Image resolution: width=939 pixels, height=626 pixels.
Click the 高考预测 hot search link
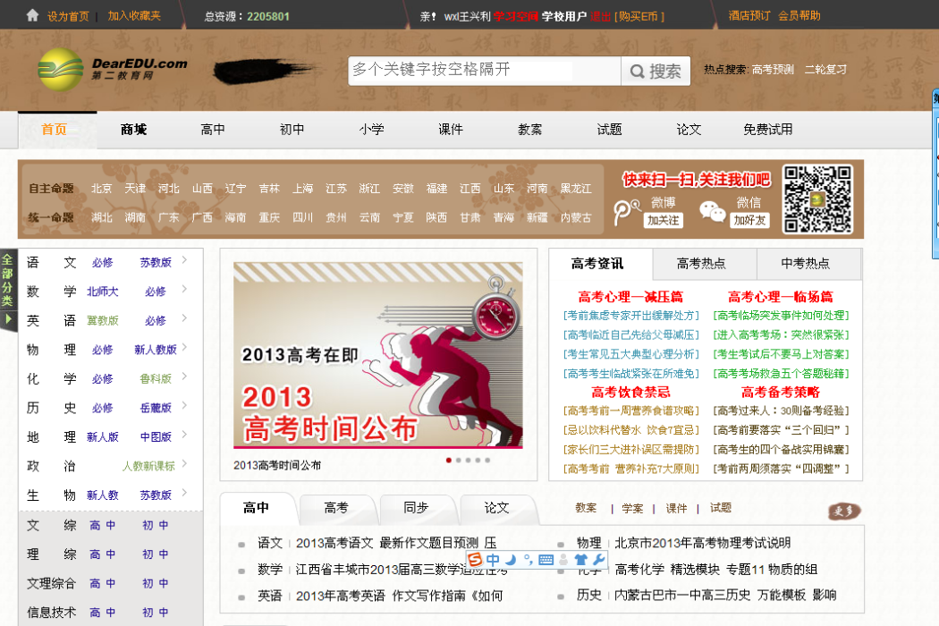click(x=773, y=70)
